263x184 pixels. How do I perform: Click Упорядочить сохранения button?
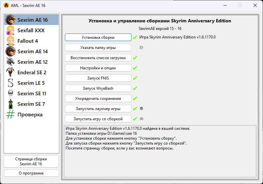pos(98,99)
